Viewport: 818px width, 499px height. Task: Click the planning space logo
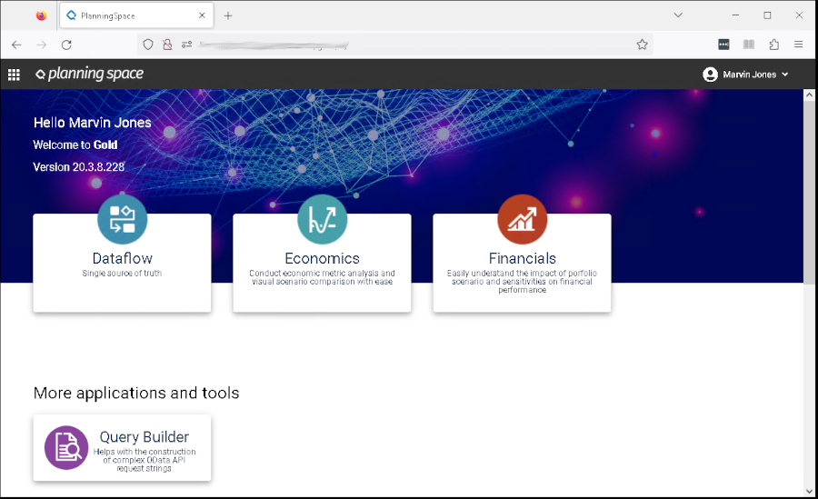pyautogui.click(x=89, y=75)
